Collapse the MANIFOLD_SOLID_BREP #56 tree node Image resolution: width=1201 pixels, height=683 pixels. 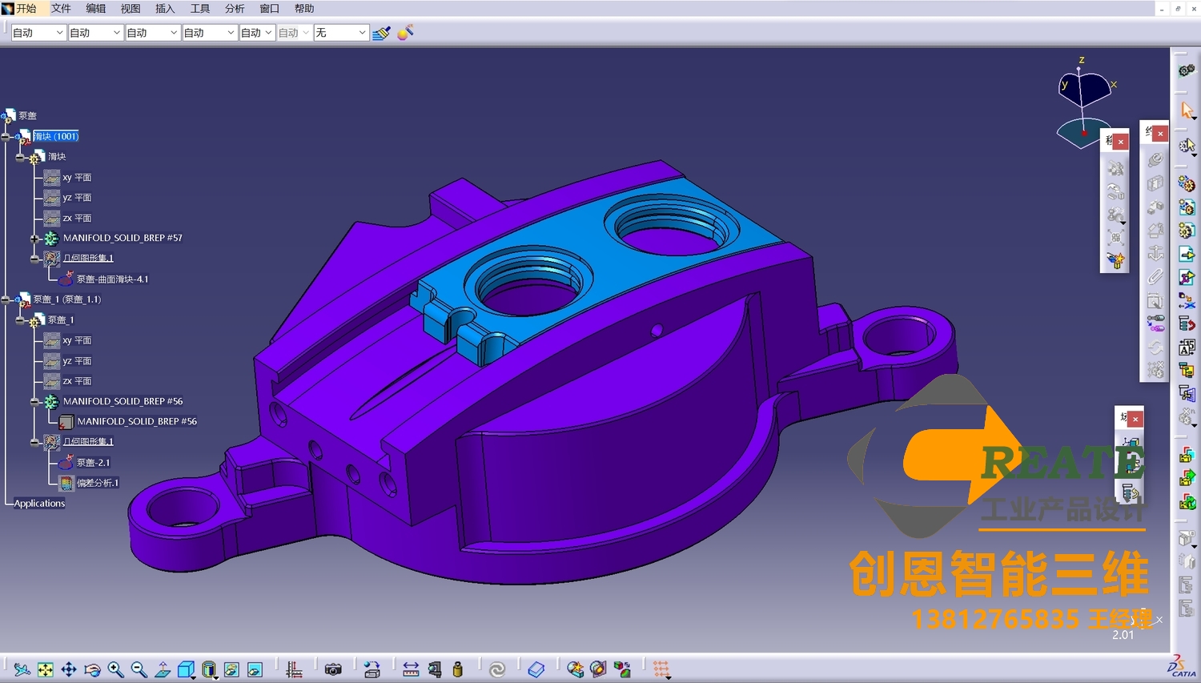pos(34,402)
